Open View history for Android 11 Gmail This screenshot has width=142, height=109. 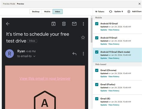(114, 44)
